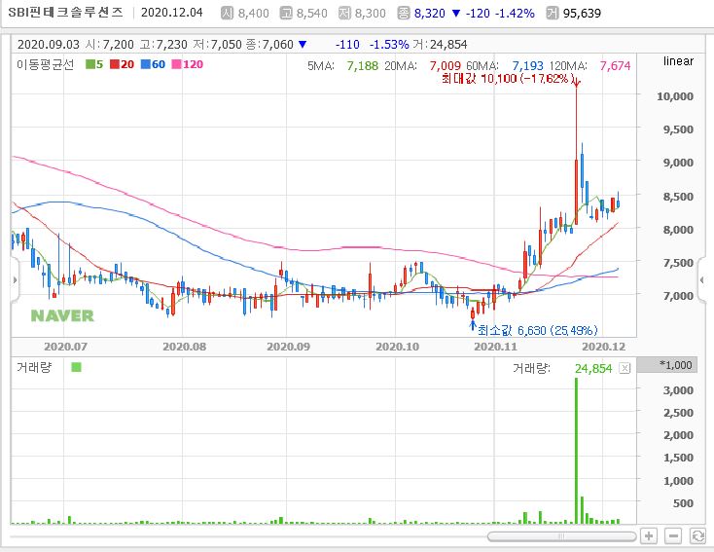Click the 2020.07 date axis label
714x552 pixels.
(65, 347)
